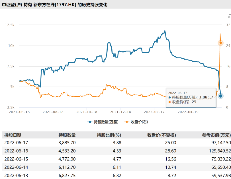The width and height of the screenshot is (231, 179).
Task: Click the x-axis label 2021-08-18
Action: [x=53, y=112]
